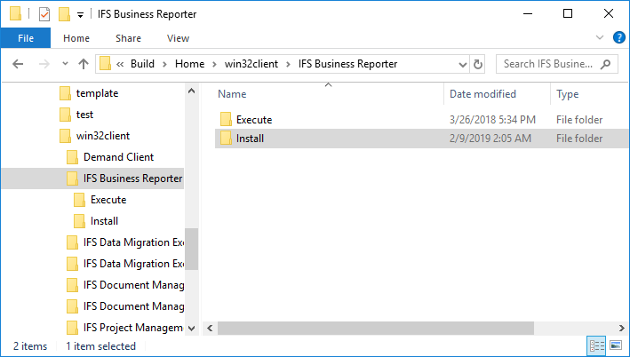Viewport: 630px width, 357px height.
Task: Open Help with the question mark icon
Action: 618,38
